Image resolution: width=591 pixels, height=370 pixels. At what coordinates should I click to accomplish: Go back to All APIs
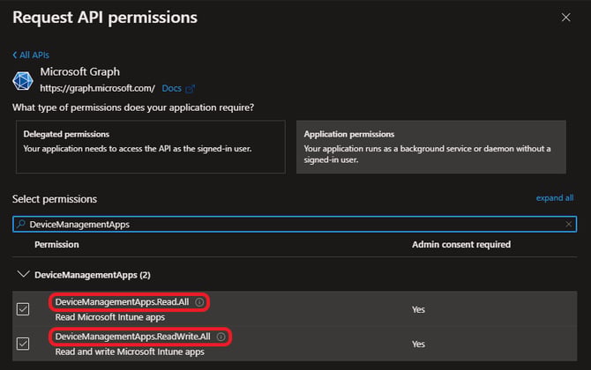click(x=31, y=55)
